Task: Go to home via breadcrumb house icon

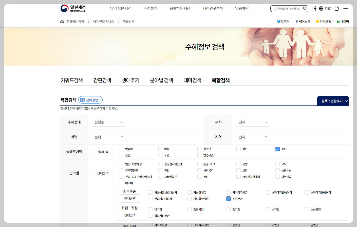Action: click(62, 22)
